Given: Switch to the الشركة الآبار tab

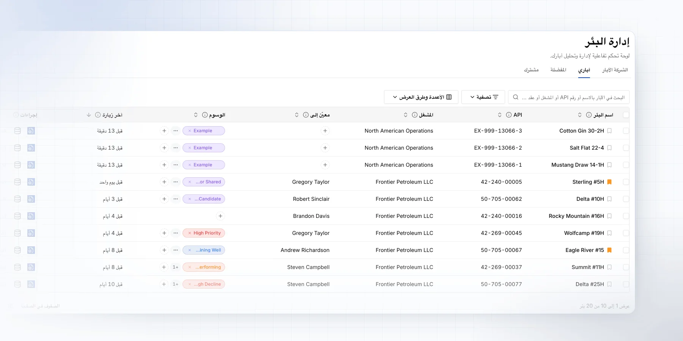Looking at the screenshot, I should click(615, 70).
